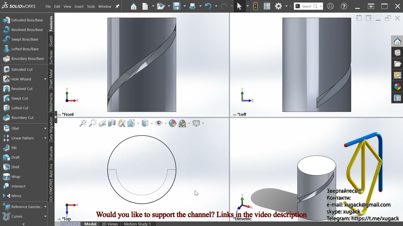
Task: Open dropdown arrow beside Display Style
Action: [x=152, y=123]
